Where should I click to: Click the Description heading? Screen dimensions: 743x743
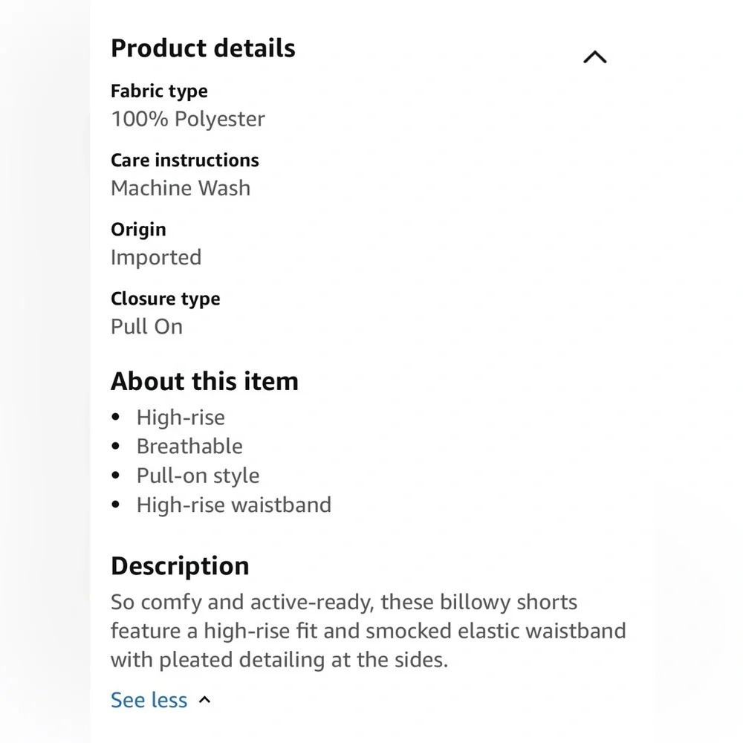(x=180, y=566)
